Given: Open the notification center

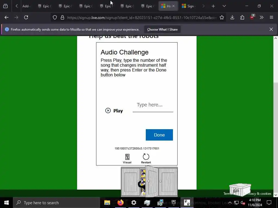Looking at the screenshot, I should pyautogui.click(x=269, y=203).
